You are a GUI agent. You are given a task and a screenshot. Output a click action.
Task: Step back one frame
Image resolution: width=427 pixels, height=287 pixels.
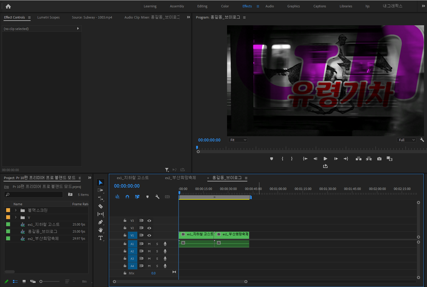click(x=315, y=159)
